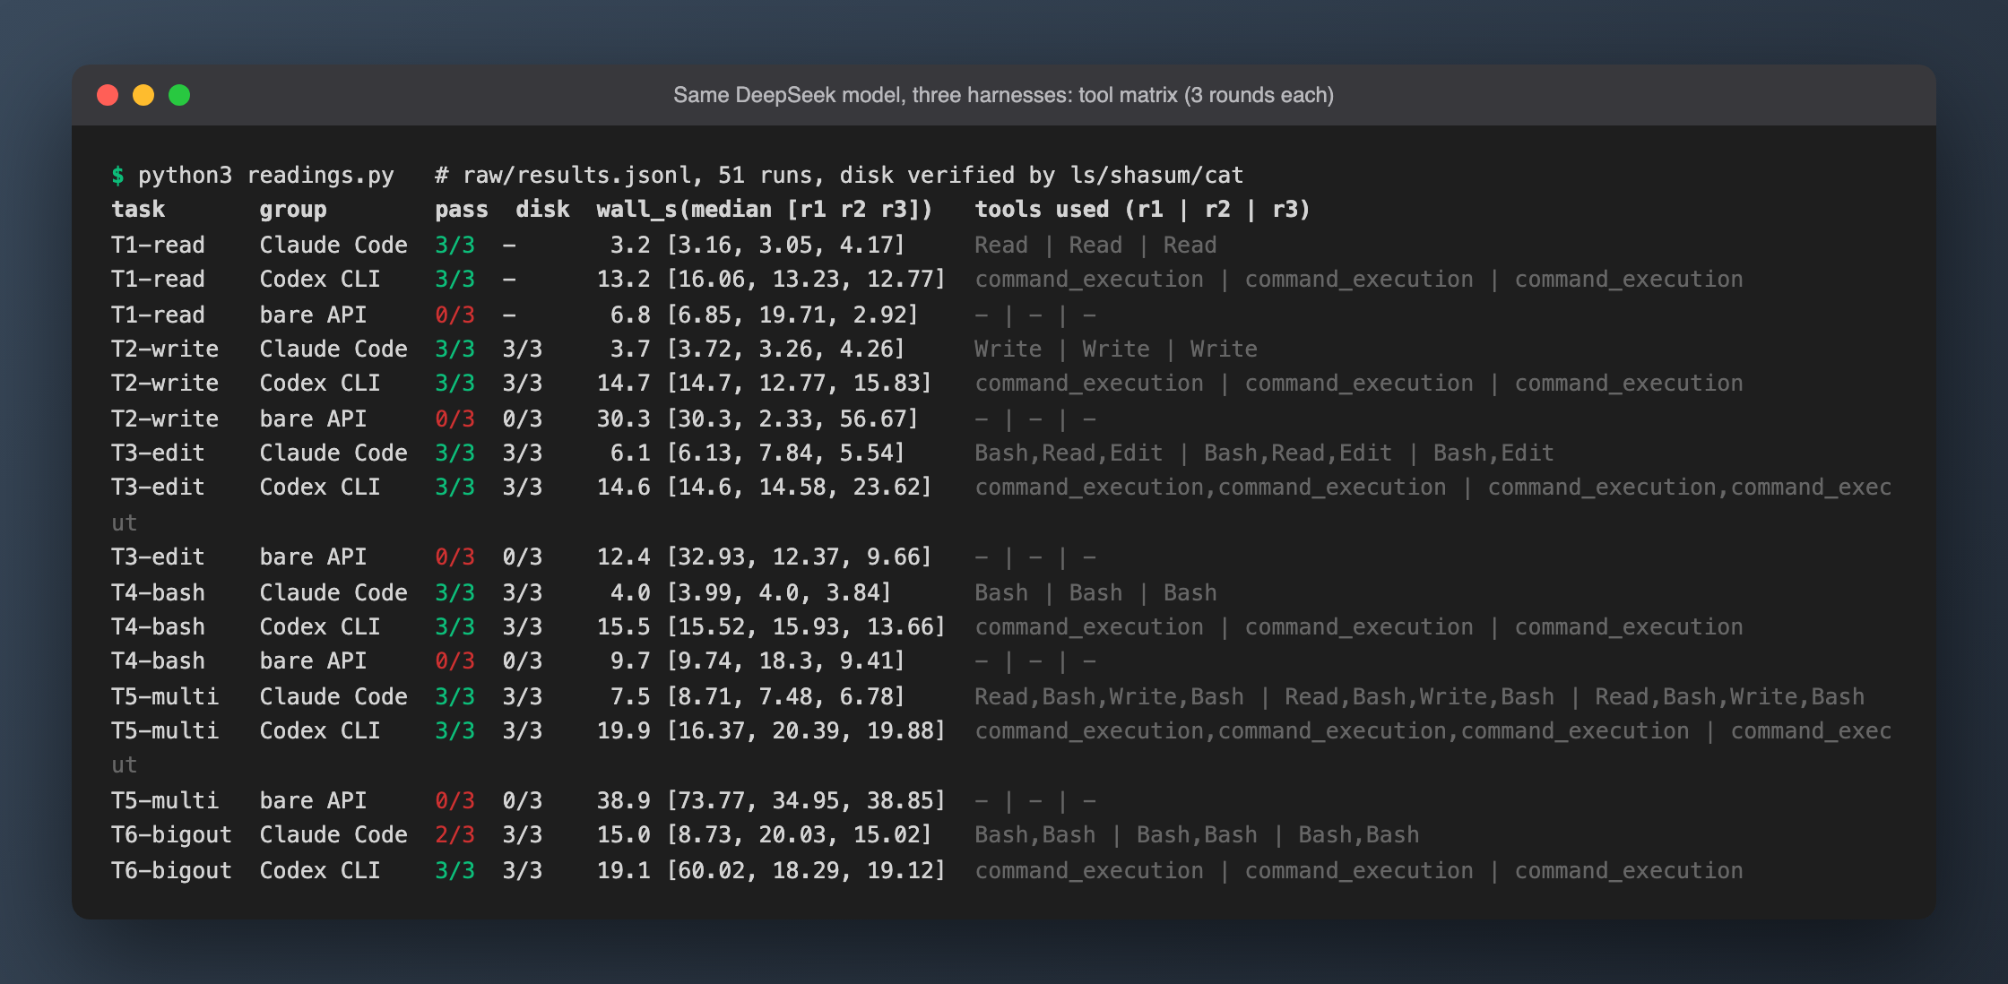Select "Bash,Read,Edit | Bash,Read,Edit | Bash,Edit" text
Screen dimensions: 2008x984
click(1264, 453)
